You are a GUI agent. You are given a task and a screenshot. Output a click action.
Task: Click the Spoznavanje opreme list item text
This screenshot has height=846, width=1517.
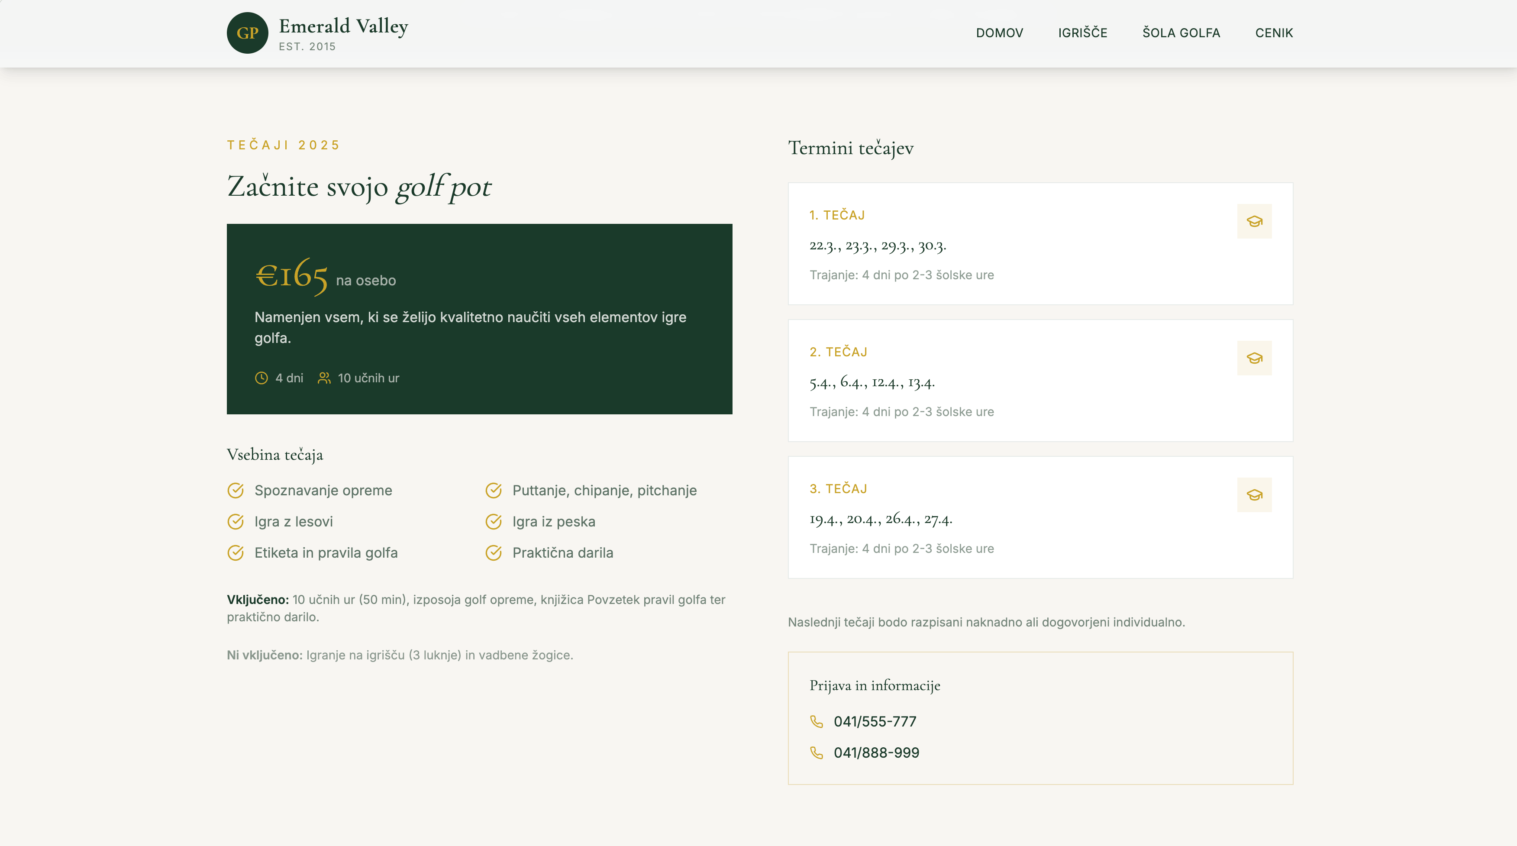[323, 491]
